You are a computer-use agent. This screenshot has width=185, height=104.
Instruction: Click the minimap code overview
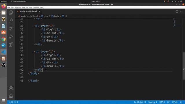[175, 22]
